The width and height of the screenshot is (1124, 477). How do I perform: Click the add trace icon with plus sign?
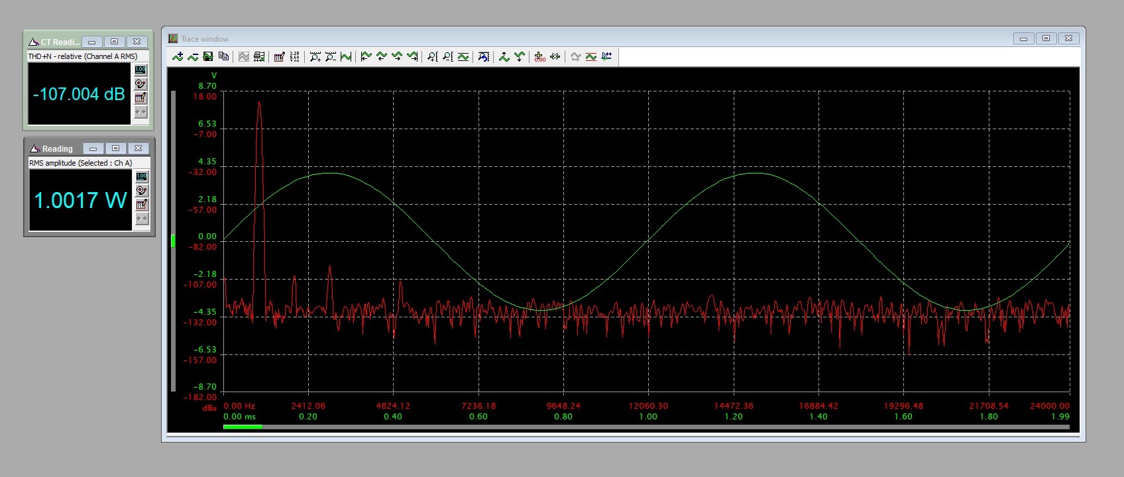[178, 57]
